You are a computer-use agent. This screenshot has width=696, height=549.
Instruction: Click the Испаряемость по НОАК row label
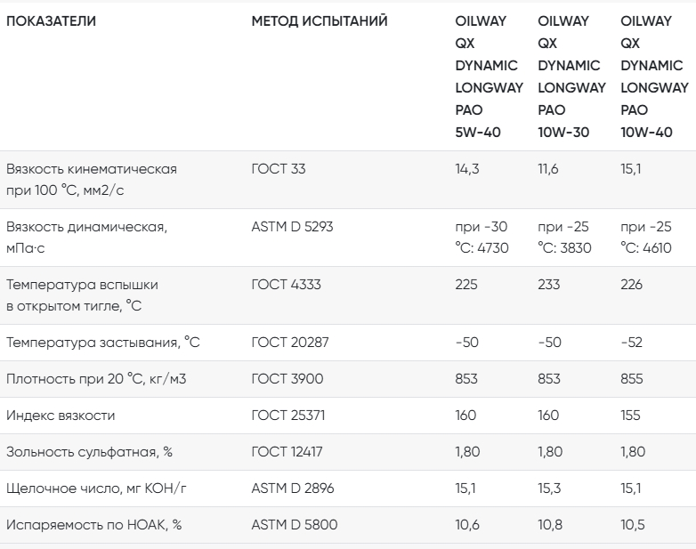tap(94, 525)
